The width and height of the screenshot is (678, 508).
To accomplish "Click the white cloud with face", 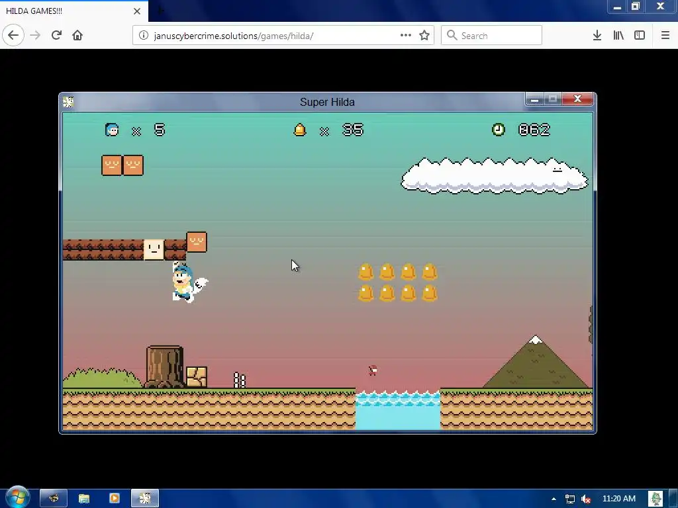I will coord(494,176).
